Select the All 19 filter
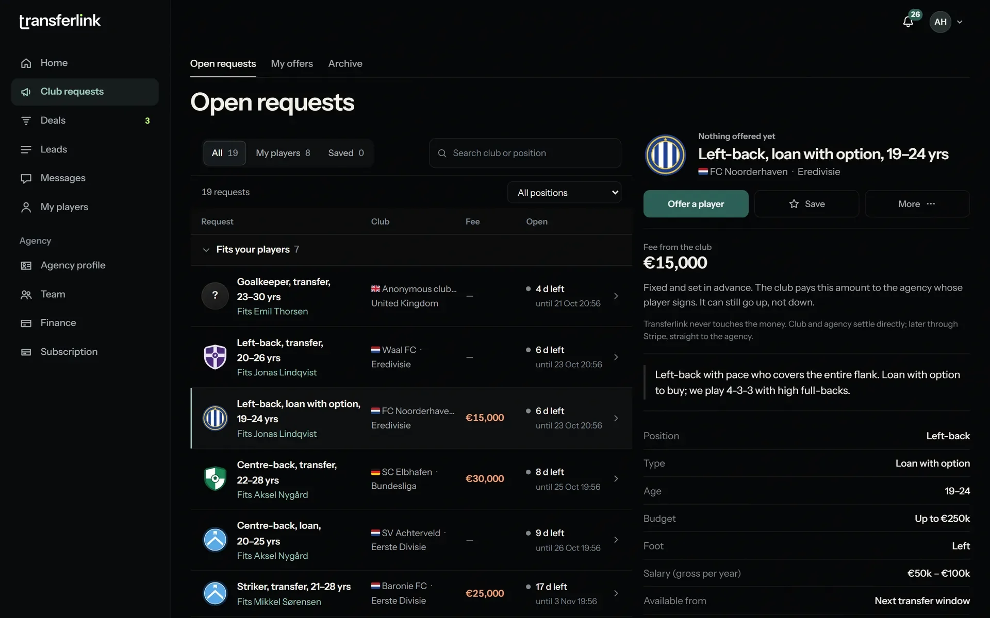This screenshot has height=618, width=990. point(225,153)
